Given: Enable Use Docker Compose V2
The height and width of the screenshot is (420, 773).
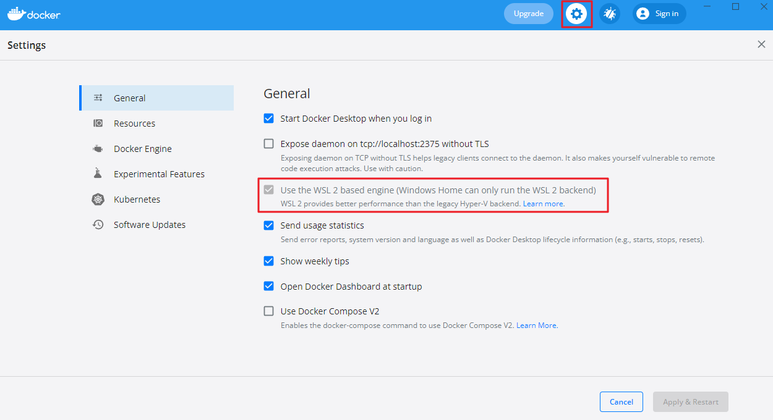Looking at the screenshot, I should click(x=268, y=311).
